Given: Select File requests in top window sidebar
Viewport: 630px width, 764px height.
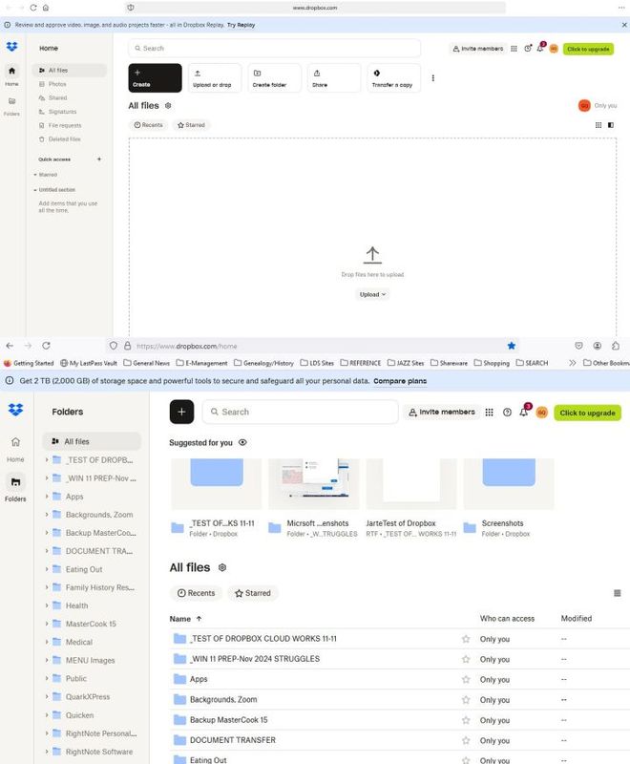Looking at the screenshot, I should 65,125.
